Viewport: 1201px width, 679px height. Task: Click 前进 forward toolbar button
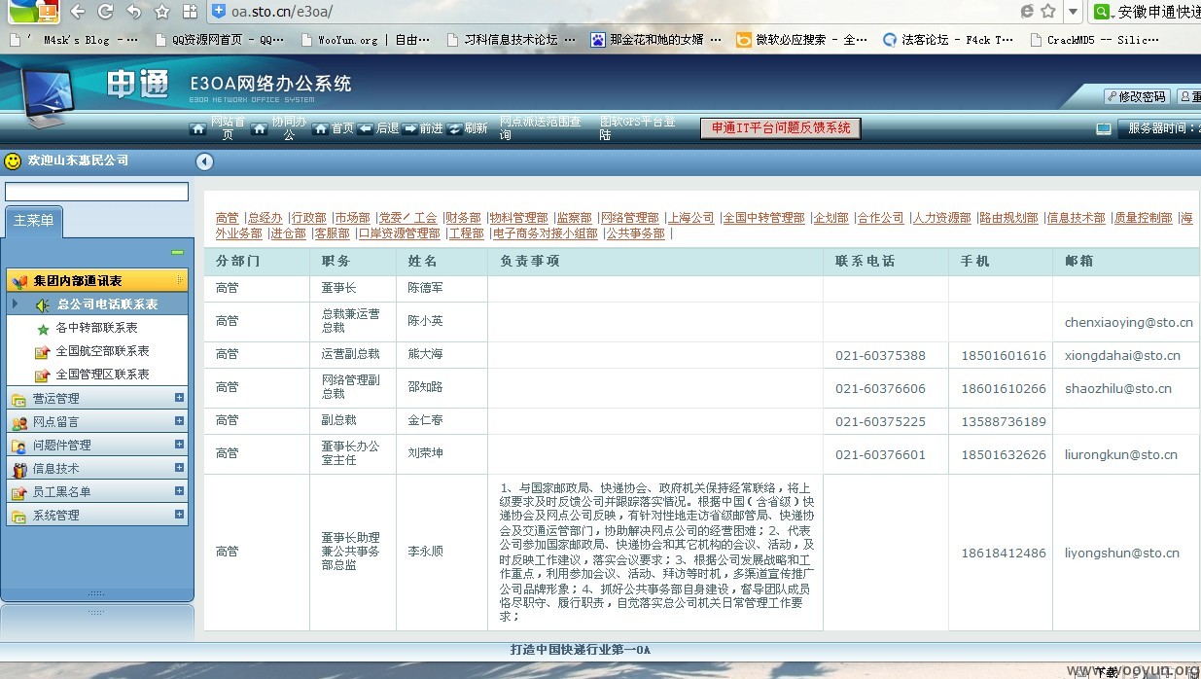423,128
